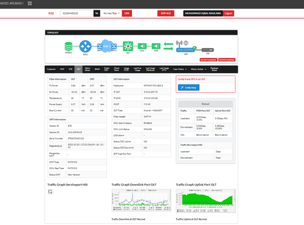Open the Last Usage Minitools tab
Viewport: 304px width, 225px height.
coord(150,69)
